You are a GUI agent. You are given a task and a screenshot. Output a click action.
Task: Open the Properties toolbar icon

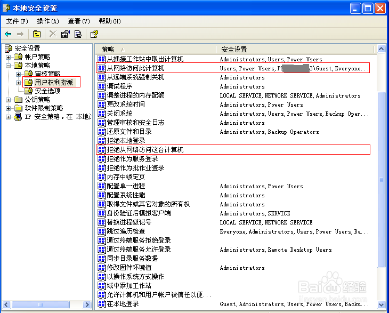[66, 34]
